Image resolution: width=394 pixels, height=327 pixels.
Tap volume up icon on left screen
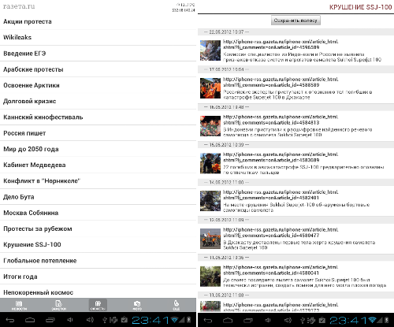pos(90,320)
